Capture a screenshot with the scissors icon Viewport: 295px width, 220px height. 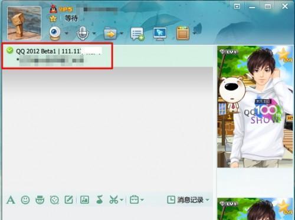(x=114, y=200)
